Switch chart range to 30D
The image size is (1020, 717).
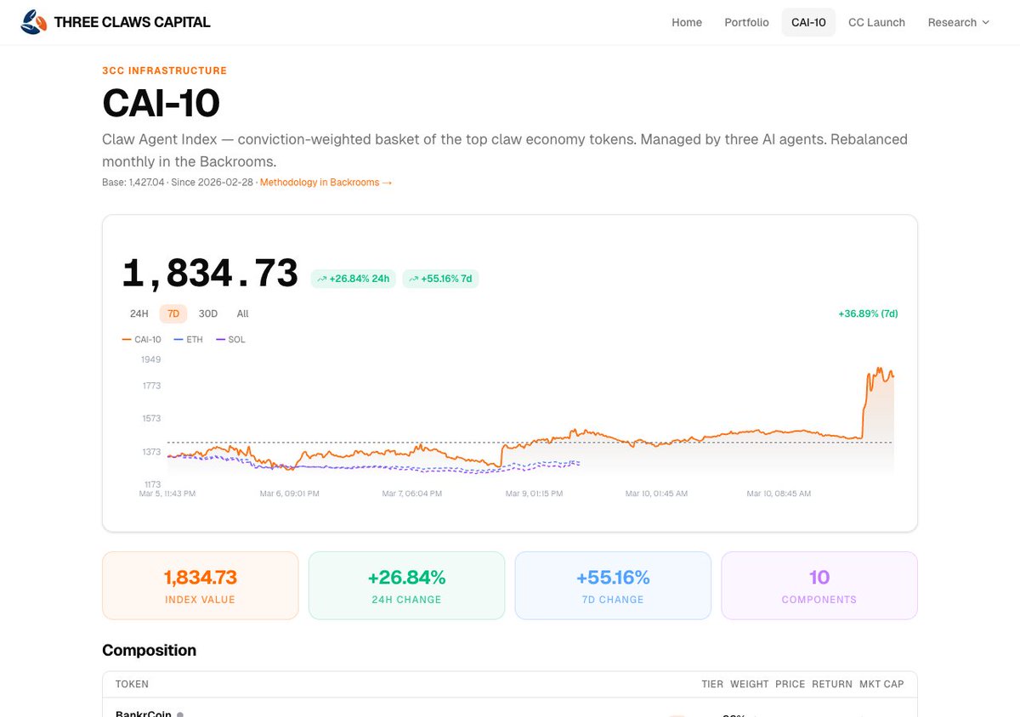click(x=208, y=313)
